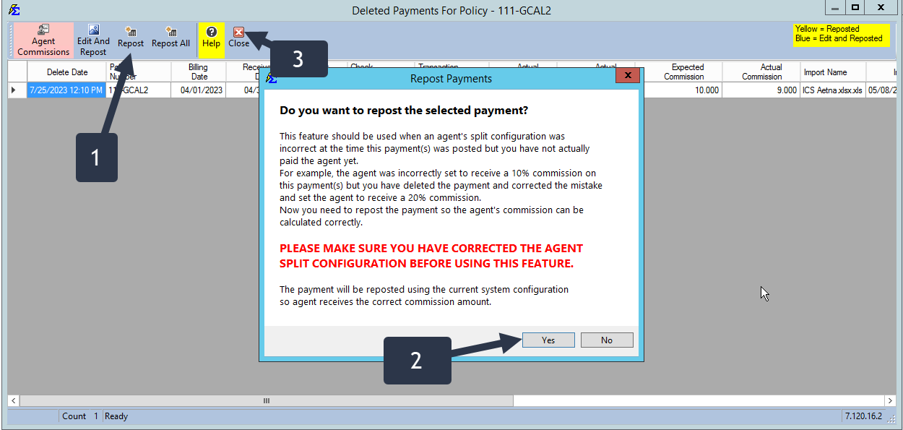Screen dimensions: 903x430
Task: Open the Agent Commissions toolbar icon
Action: [x=43, y=40]
